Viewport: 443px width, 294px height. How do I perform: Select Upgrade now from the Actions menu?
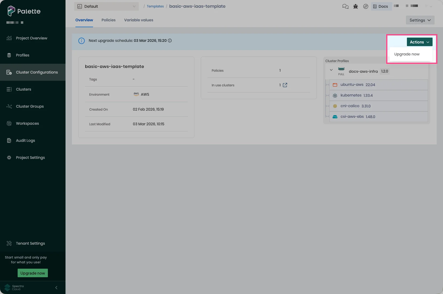(407, 54)
